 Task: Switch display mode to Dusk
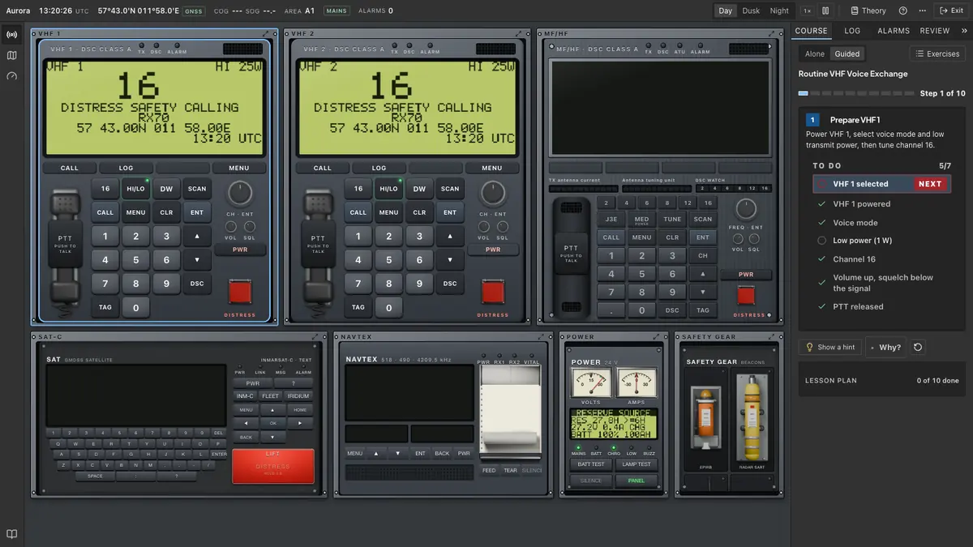tap(751, 11)
